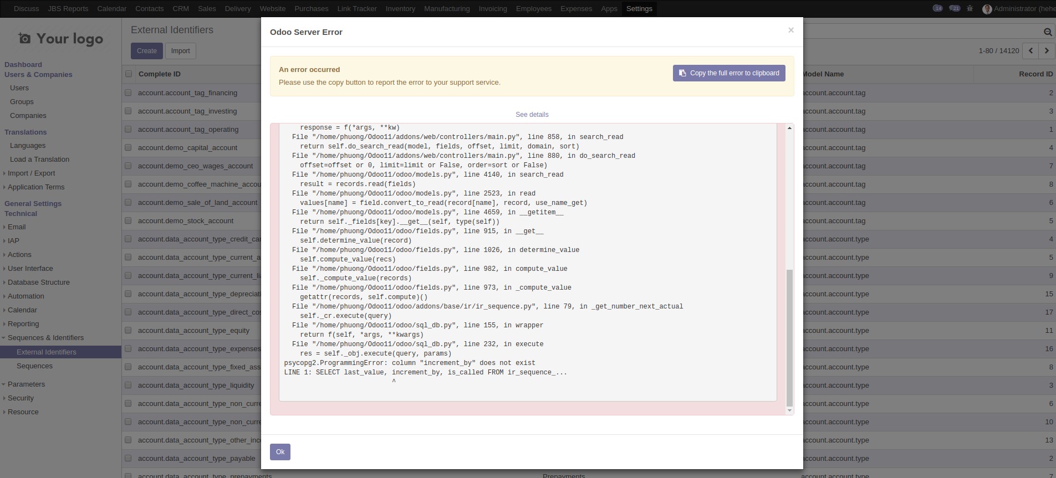Open the activities badge showing 14
The image size is (1056, 478).
(x=937, y=9)
